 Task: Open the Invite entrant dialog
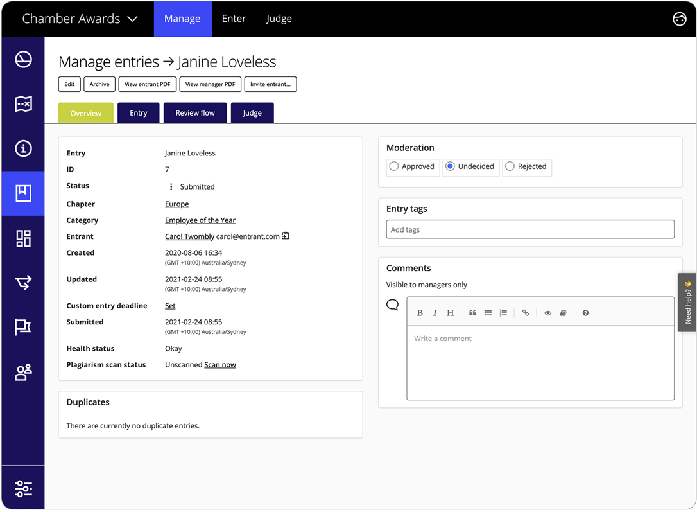point(270,84)
